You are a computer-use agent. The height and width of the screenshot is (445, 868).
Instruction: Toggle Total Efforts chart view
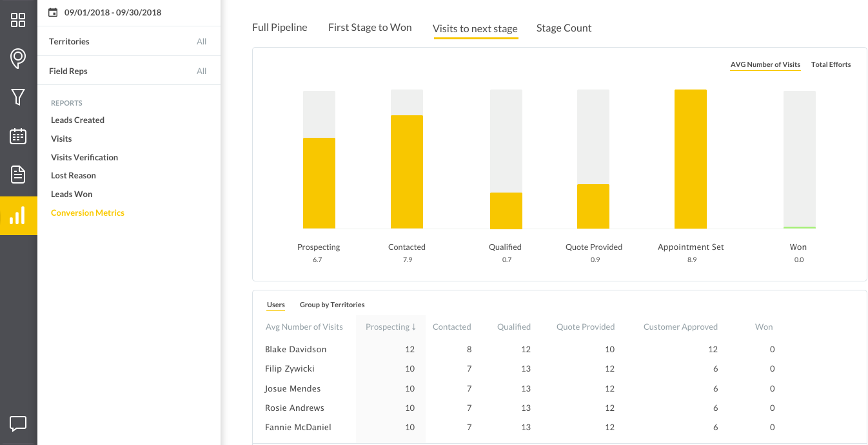pos(831,64)
